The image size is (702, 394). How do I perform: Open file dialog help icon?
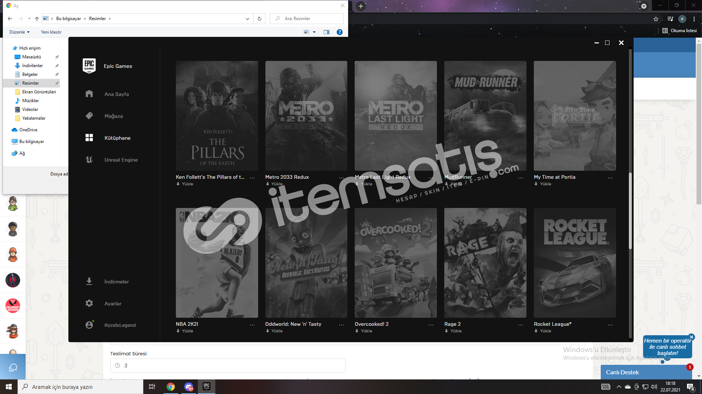[340, 32]
